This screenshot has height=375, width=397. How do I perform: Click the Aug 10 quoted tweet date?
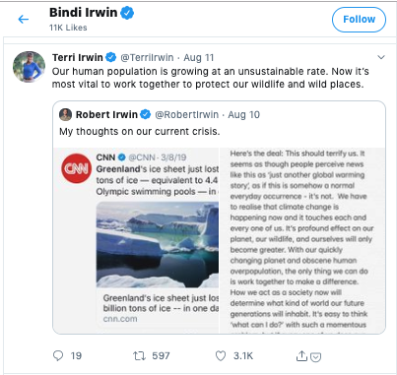click(244, 114)
